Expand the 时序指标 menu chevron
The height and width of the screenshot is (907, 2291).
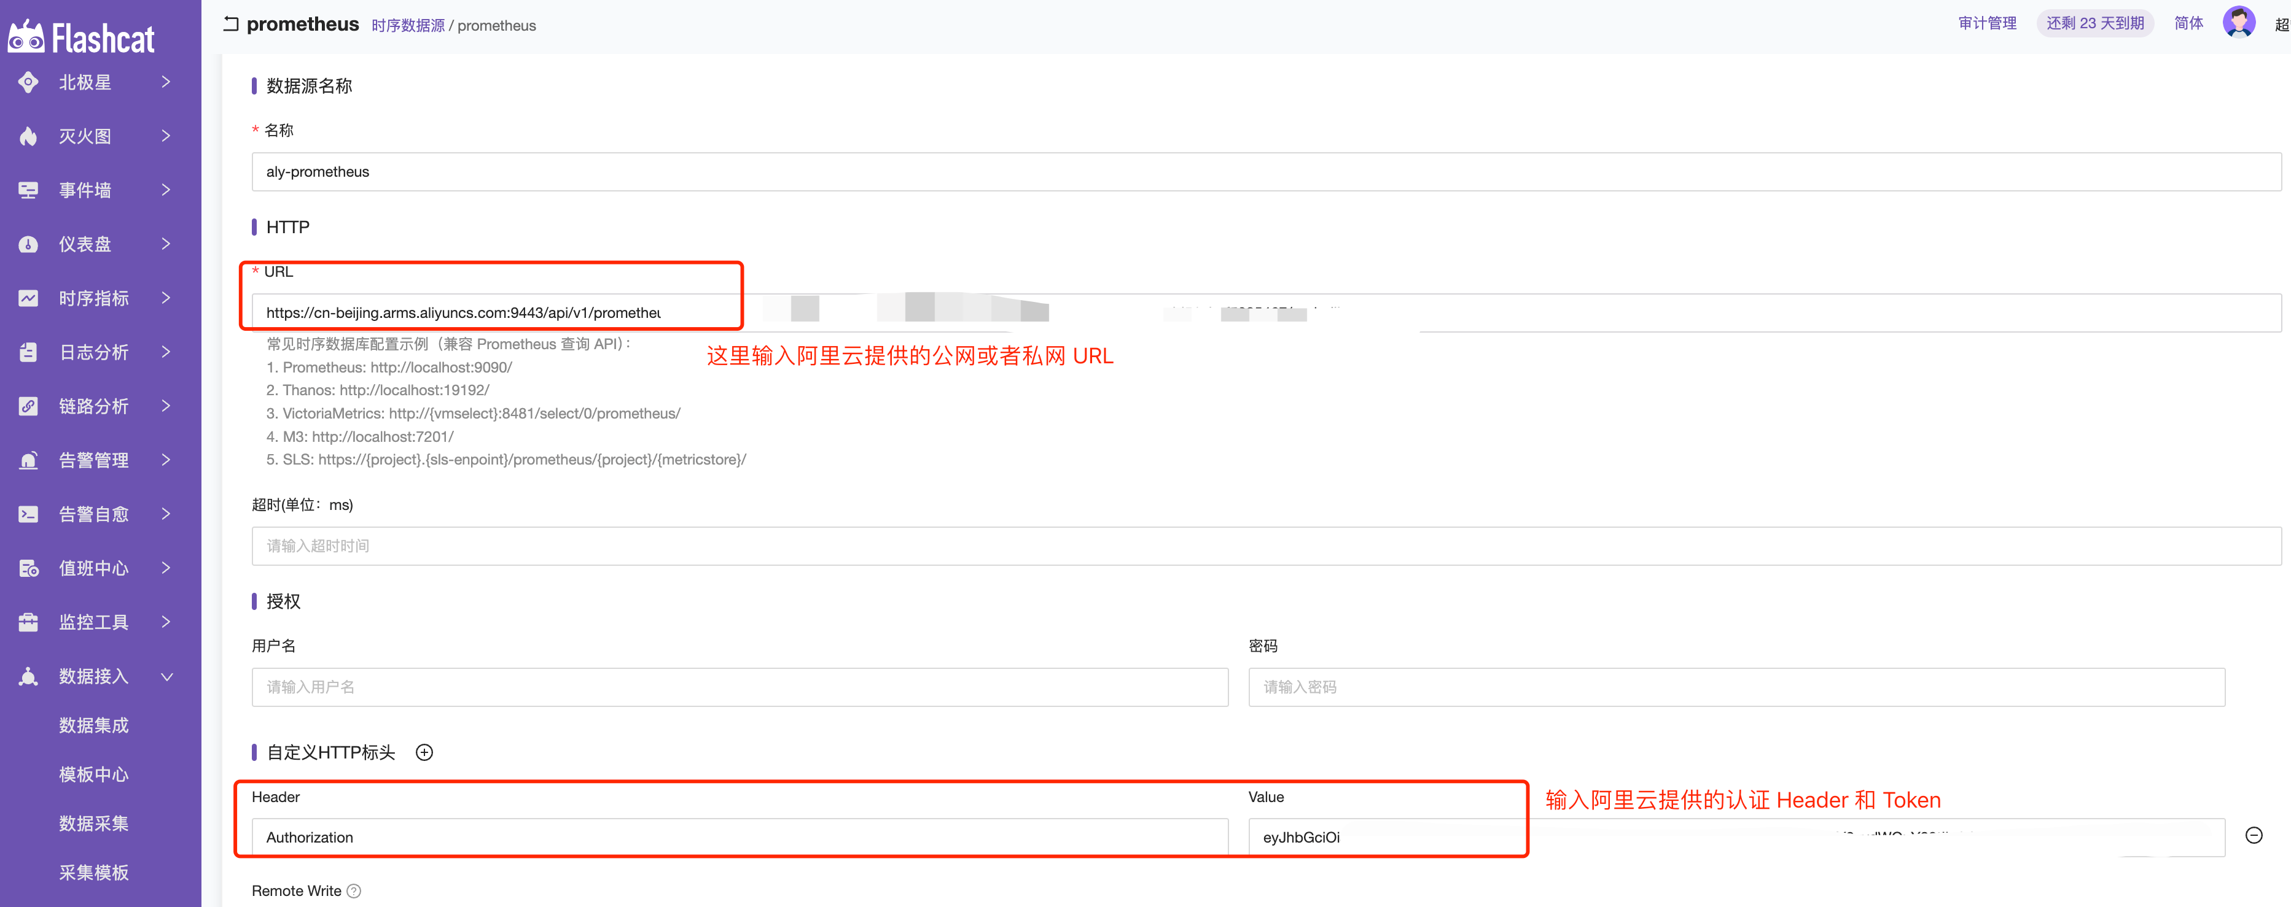pos(166,298)
